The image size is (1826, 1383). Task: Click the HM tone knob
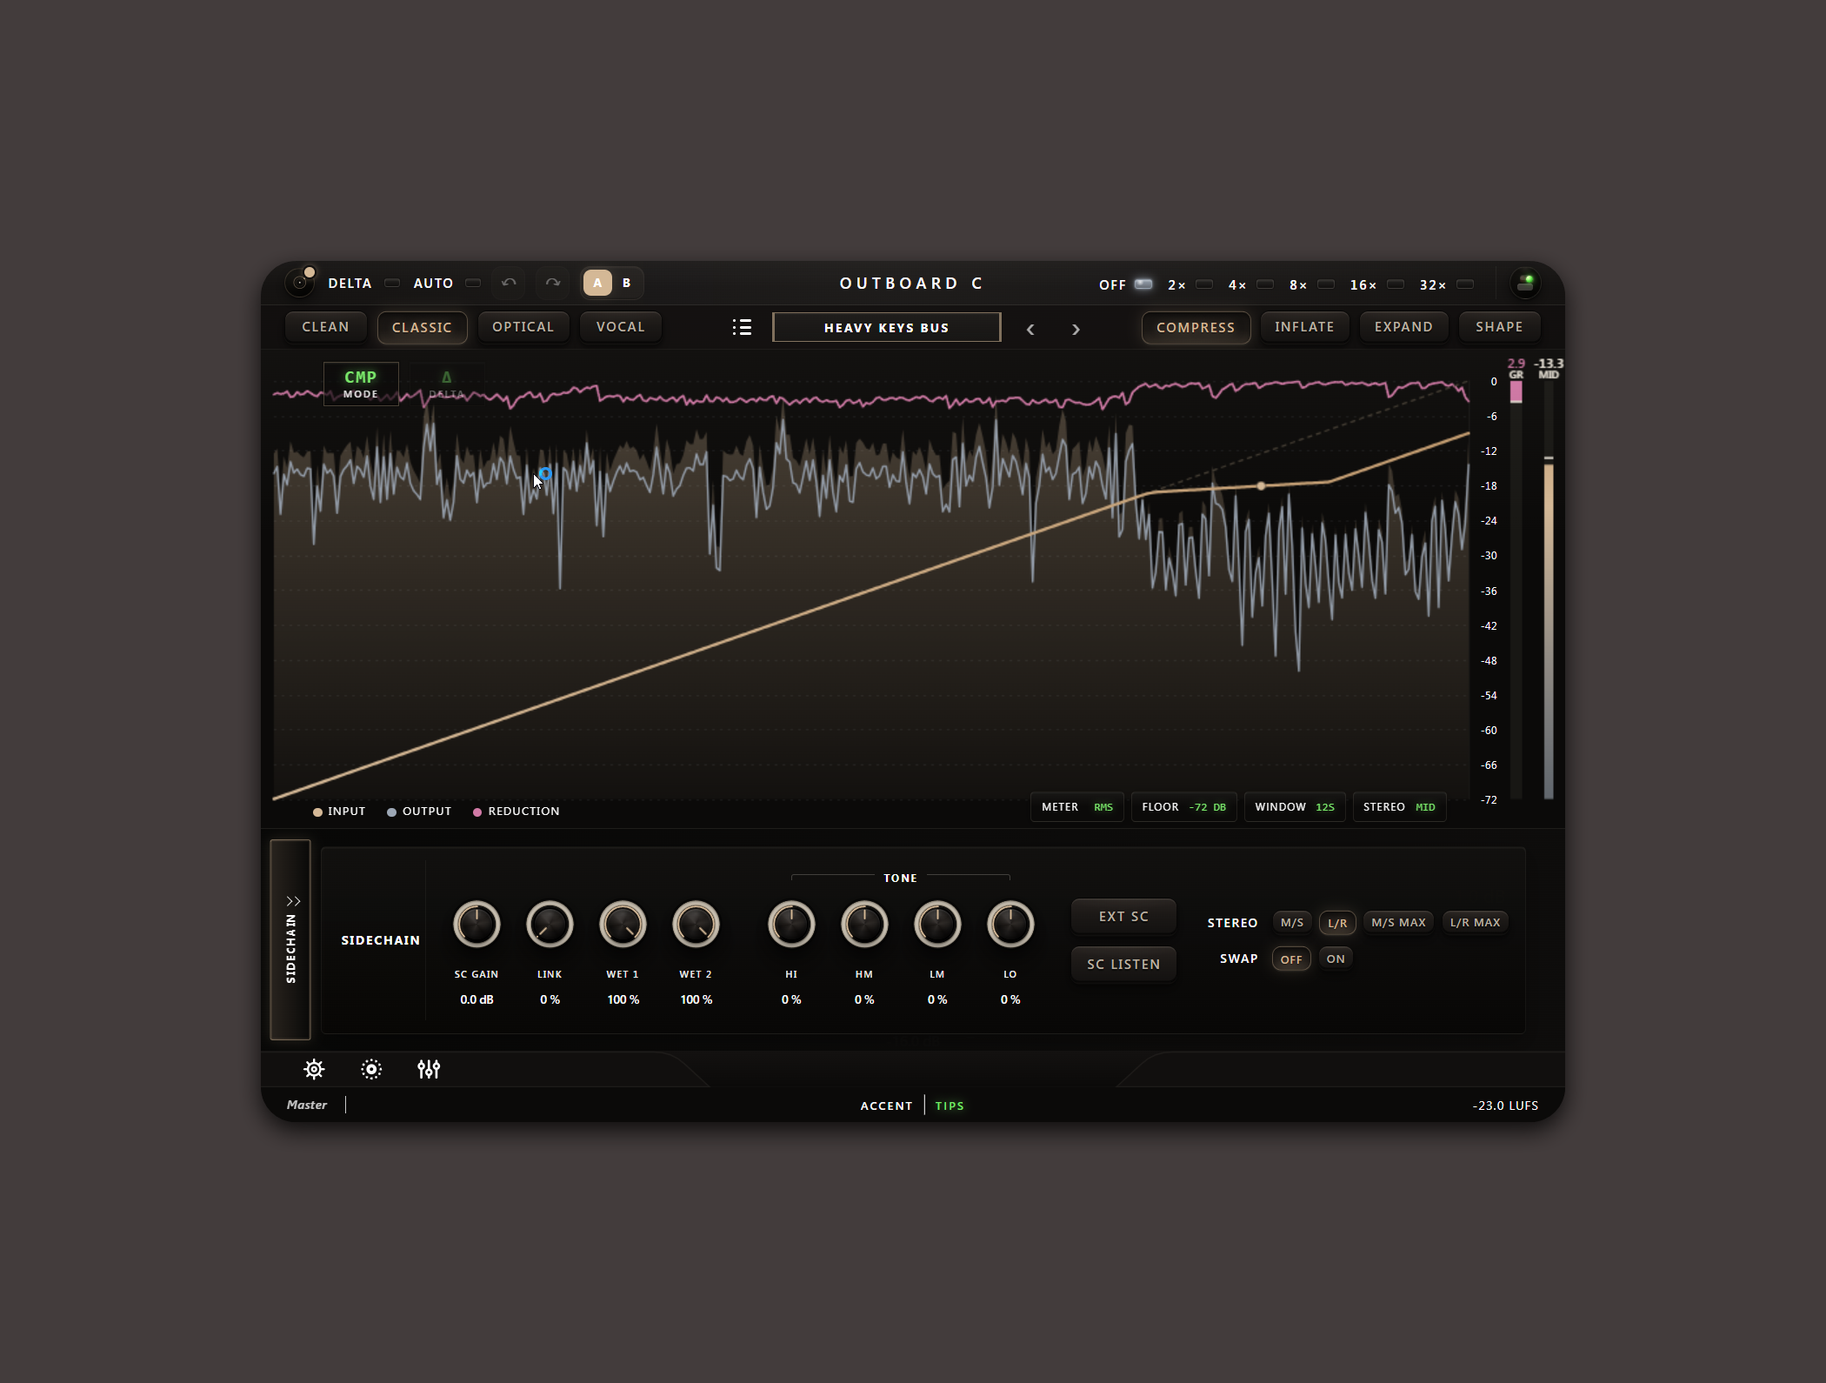click(x=864, y=924)
